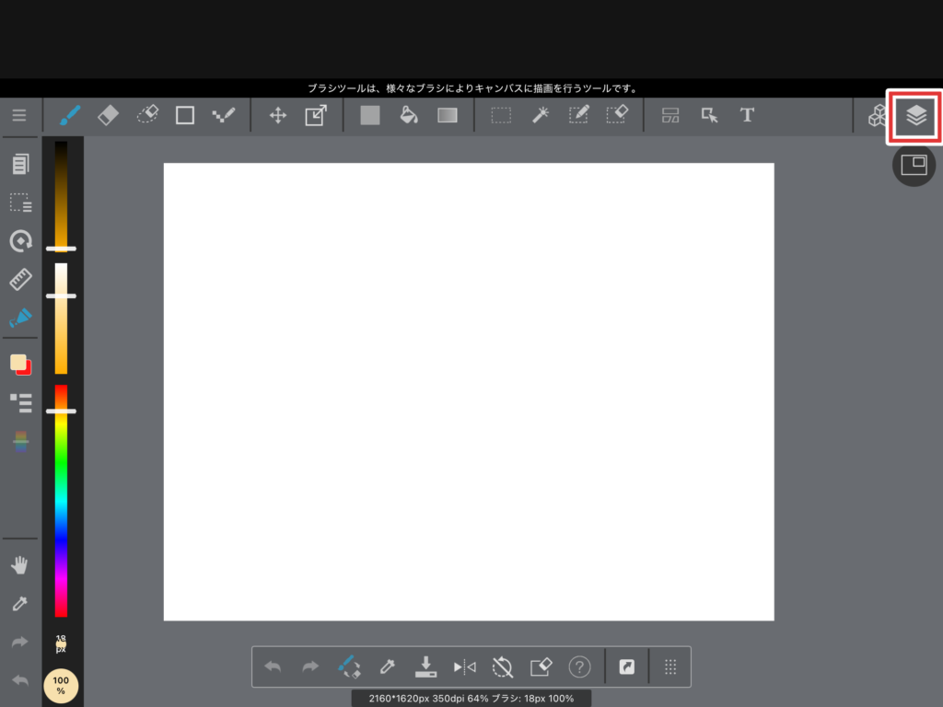The image size is (943, 707).
Task: Tap the 100% opacity circle indicator
Action: (x=61, y=686)
